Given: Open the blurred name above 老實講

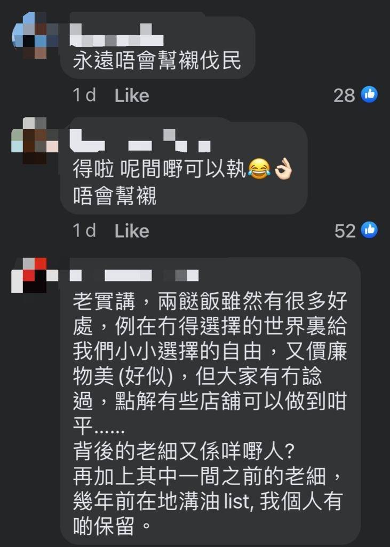Looking at the screenshot, I should click(x=134, y=275).
